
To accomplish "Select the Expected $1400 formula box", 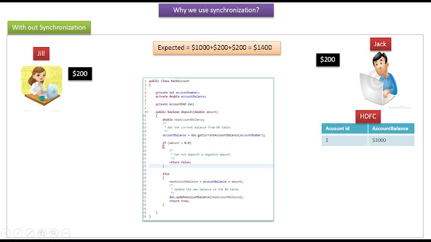I will [x=217, y=48].
